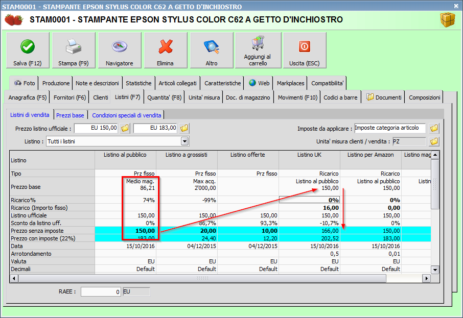Screen dimensions: 463x318
Task: Click 20,00 price in Listino a grossisti
Action: 187,231
